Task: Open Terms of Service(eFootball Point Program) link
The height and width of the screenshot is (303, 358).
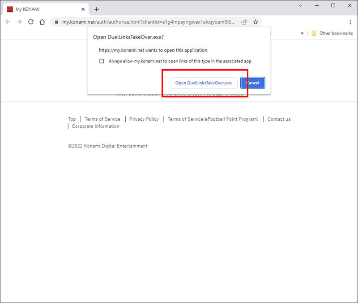Action: point(213,119)
